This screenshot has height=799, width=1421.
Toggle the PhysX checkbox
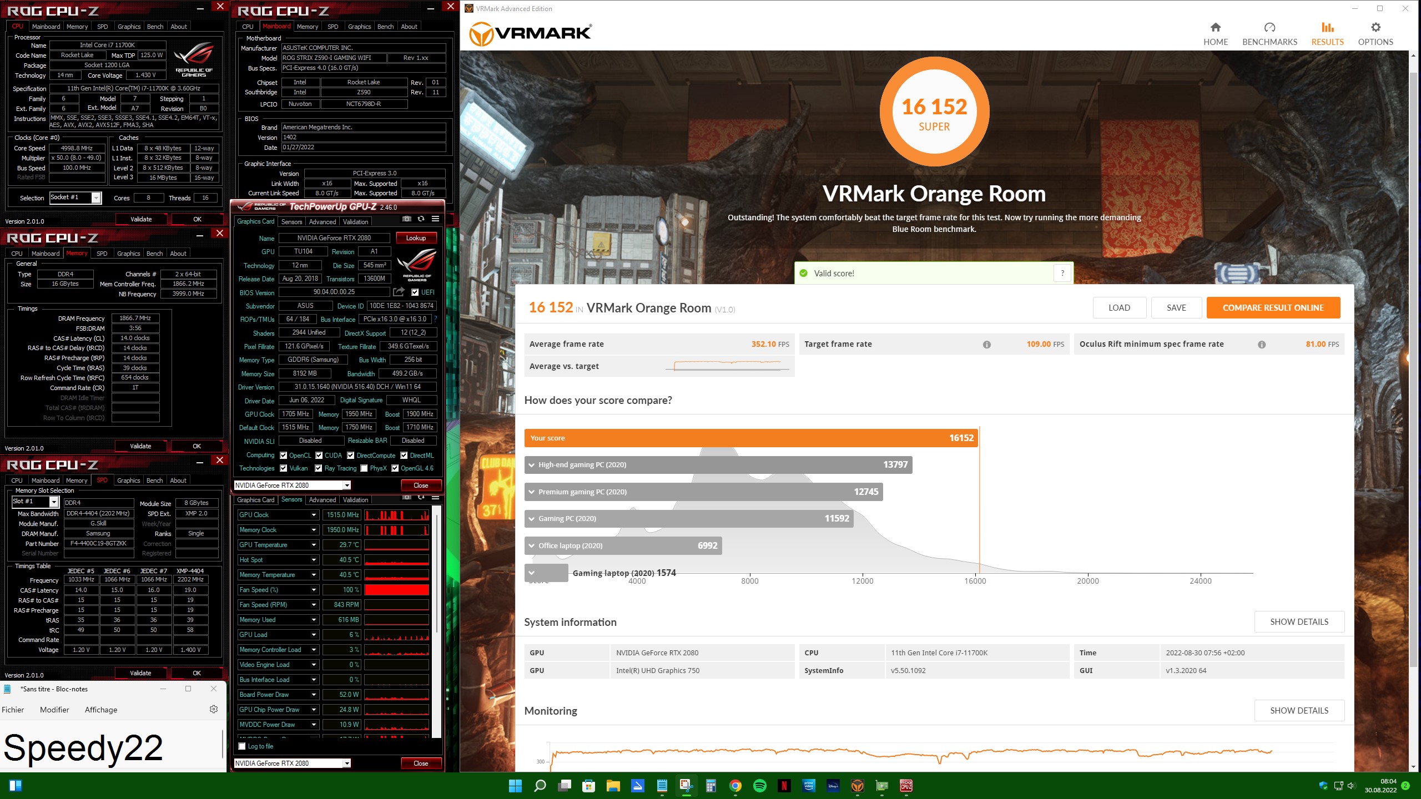click(x=364, y=468)
